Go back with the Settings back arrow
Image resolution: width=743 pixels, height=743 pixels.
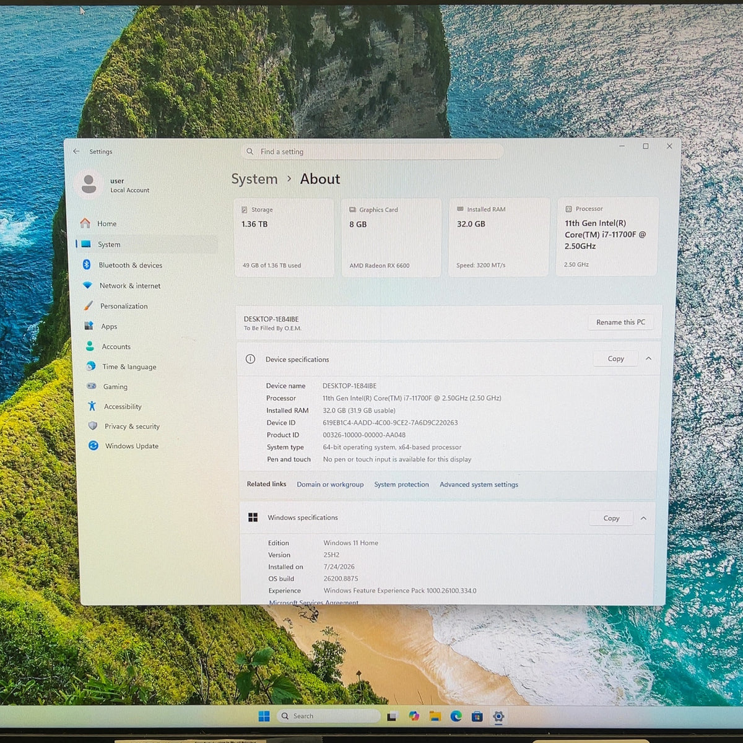click(76, 151)
